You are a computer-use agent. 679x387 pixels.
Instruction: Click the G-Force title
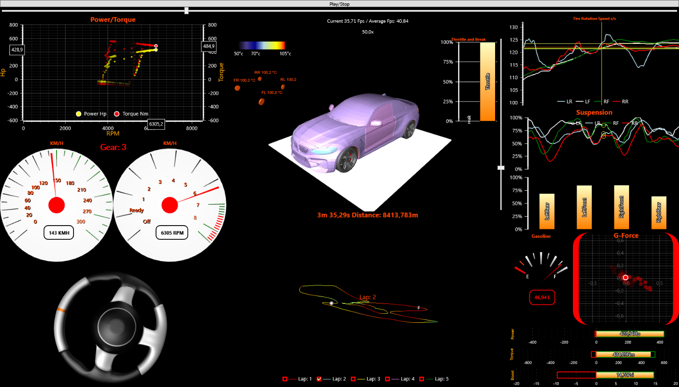626,235
